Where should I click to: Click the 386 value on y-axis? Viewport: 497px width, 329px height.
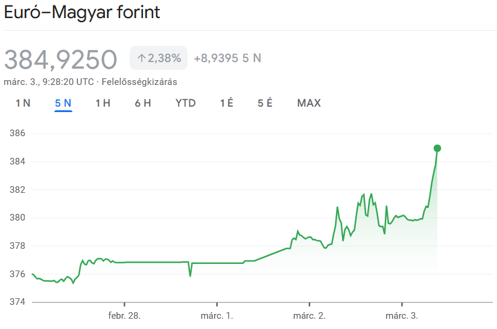pos(17,133)
